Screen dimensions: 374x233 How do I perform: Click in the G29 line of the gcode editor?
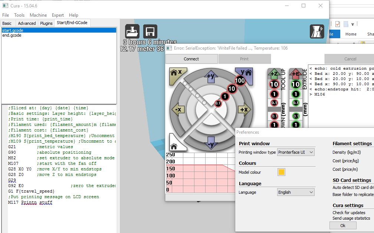12,180
